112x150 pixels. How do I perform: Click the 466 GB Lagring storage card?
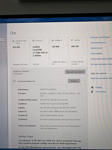78,52
